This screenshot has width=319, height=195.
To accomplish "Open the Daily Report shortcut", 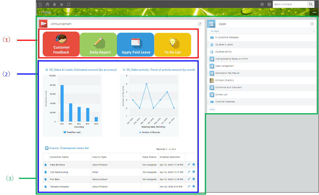I will click(x=98, y=45).
